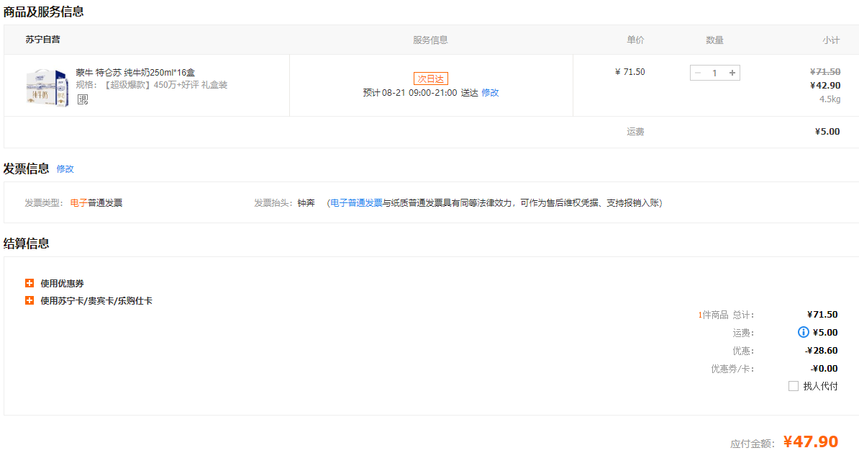859x453 pixels.
Task: Click the struck-through subtotal ¥71.50
Action: click(825, 72)
